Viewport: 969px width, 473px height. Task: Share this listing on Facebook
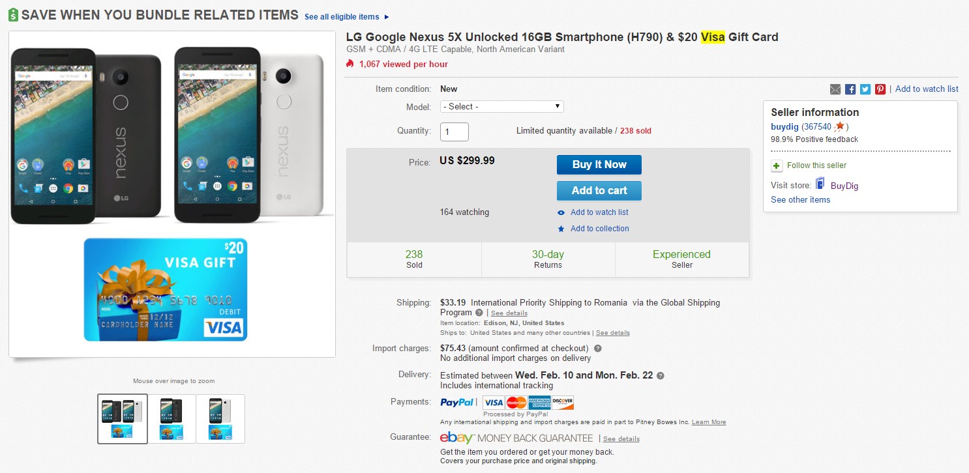coord(850,89)
